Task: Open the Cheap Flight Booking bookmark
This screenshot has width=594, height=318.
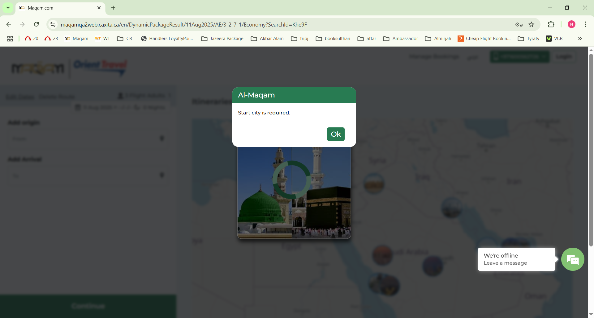Action: tap(484, 39)
